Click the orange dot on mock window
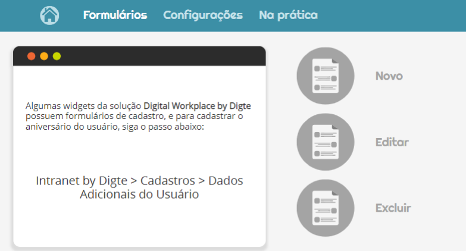Viewport: 466px width, 251px height. (x=44, y=56)
